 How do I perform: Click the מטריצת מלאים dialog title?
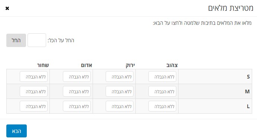pos(231,8)
